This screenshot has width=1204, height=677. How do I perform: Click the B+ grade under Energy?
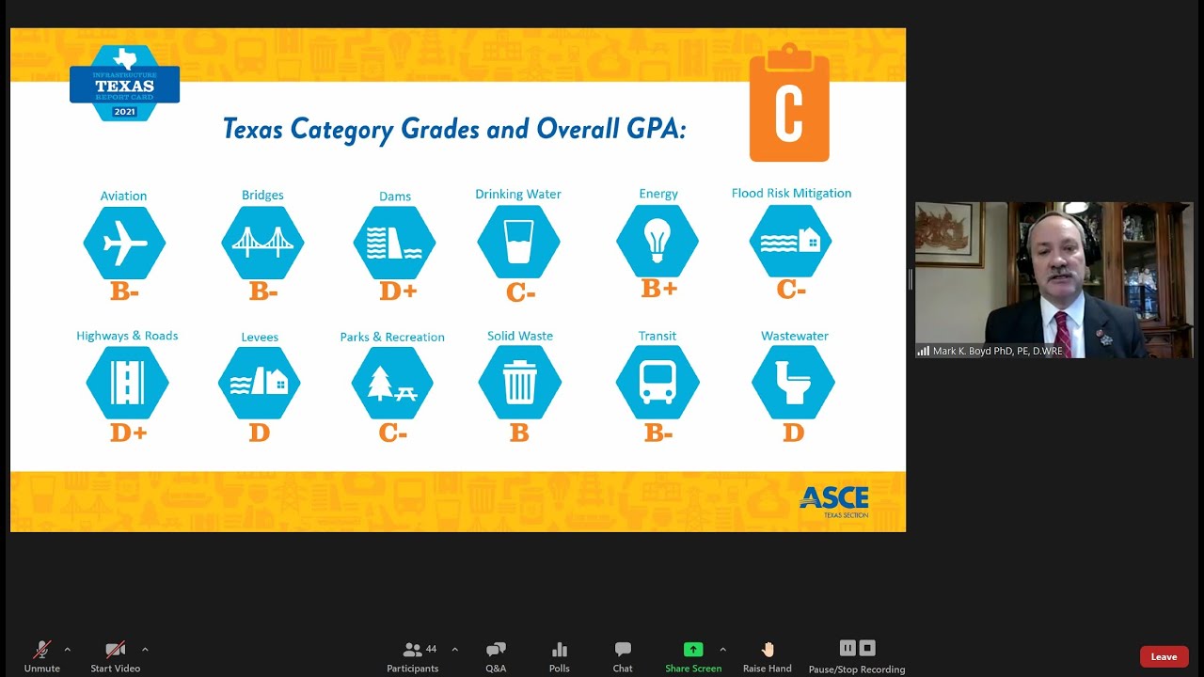[x=658, y=289]
